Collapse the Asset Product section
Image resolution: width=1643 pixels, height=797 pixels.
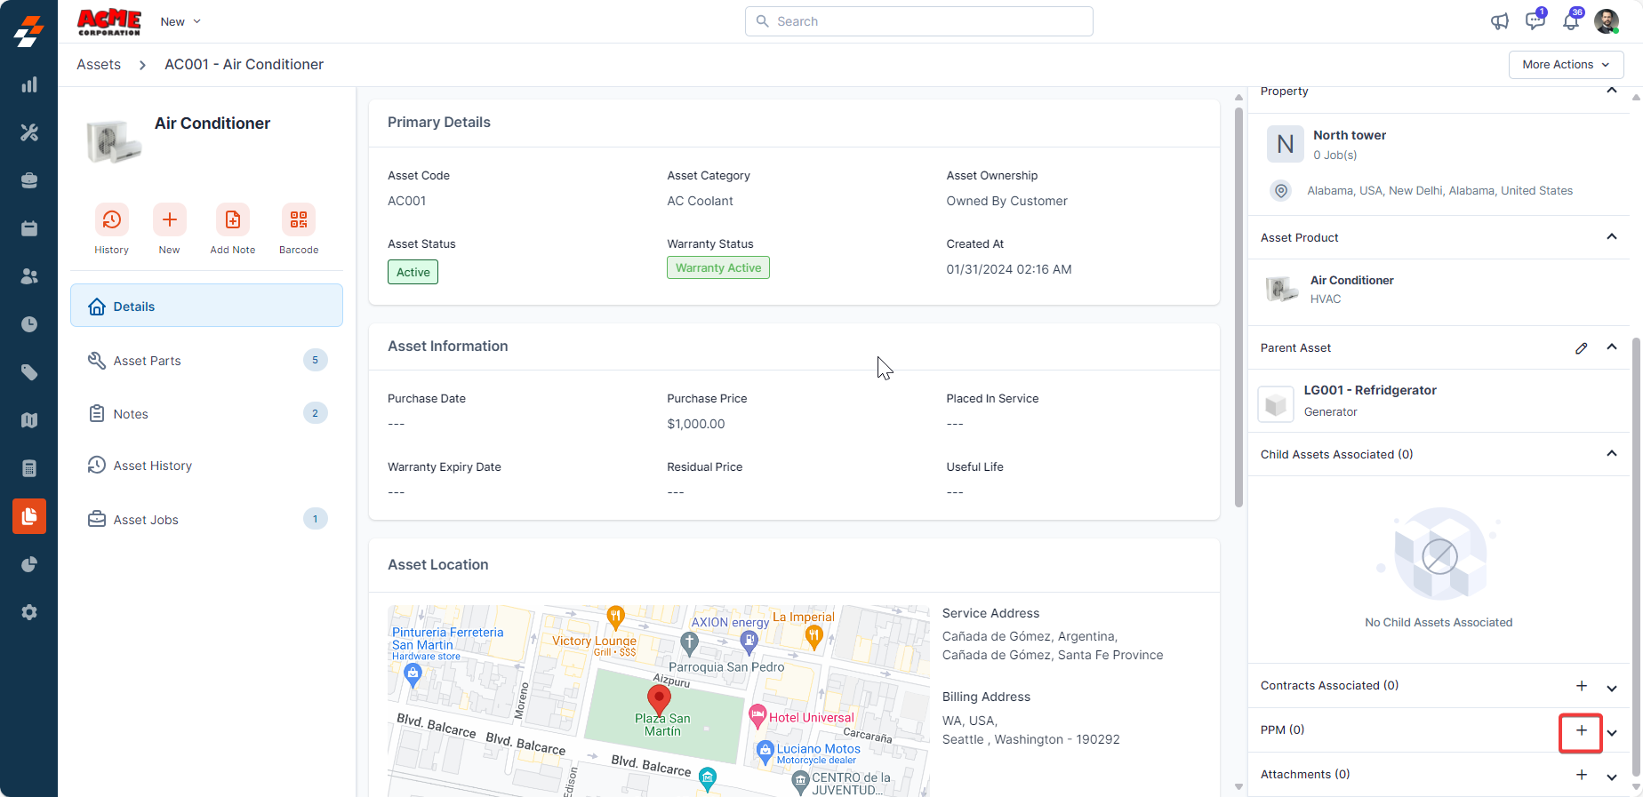point(1611,237)
